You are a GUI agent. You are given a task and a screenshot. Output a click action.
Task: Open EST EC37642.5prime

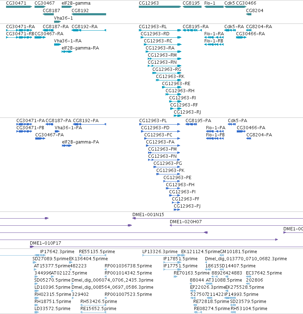point(249,277)
